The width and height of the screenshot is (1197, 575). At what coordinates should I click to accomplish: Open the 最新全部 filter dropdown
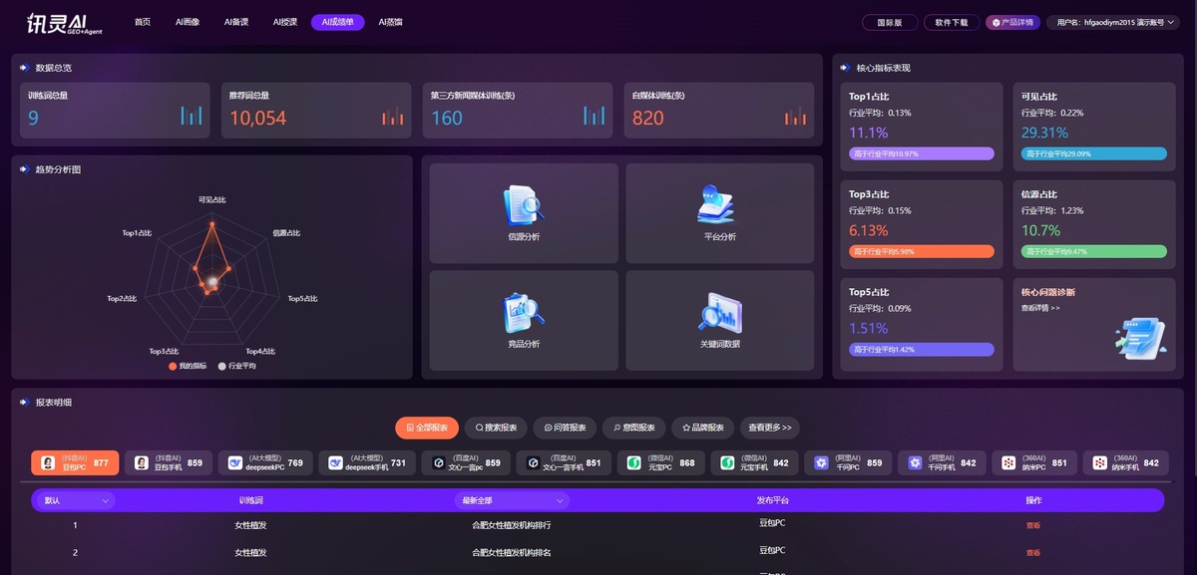(x=510, y=500)
